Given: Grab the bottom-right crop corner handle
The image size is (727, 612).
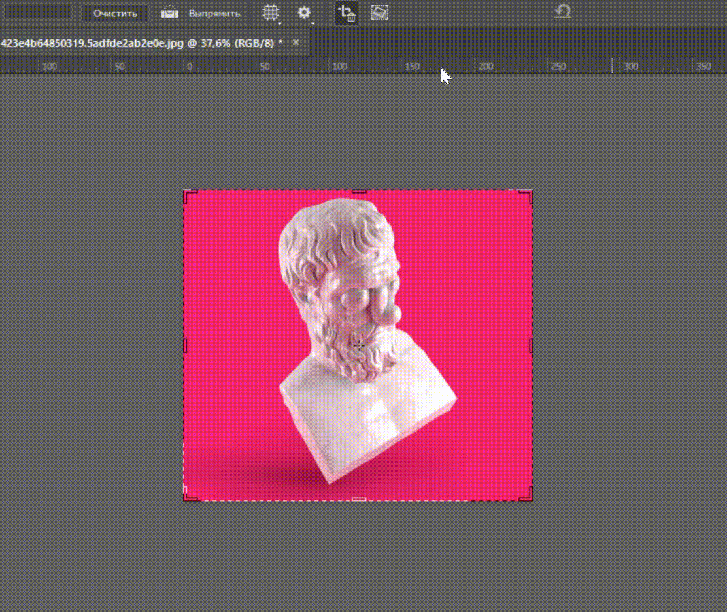Looking at the screenshot, I should coord(527,495).
